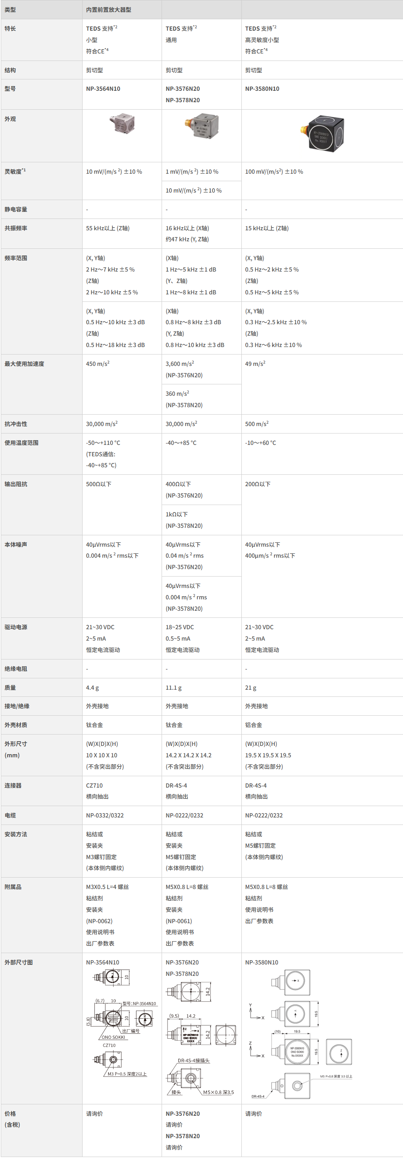Click the row label "最大使用加速度"
Screen dimensions: 403x1170
click(24, 364)
